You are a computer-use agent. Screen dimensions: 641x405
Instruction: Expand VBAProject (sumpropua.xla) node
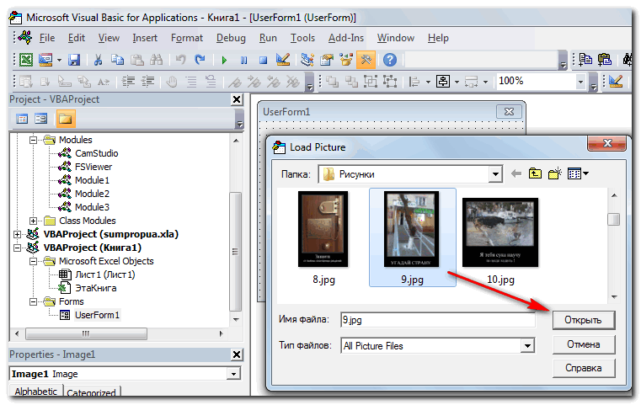(18, 234)
